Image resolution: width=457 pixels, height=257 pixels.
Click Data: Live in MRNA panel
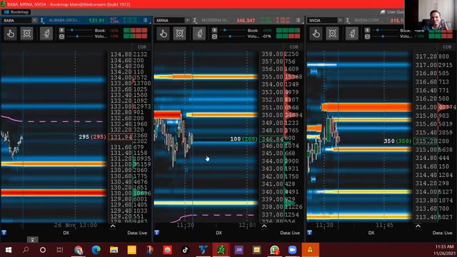coord(290,233)
